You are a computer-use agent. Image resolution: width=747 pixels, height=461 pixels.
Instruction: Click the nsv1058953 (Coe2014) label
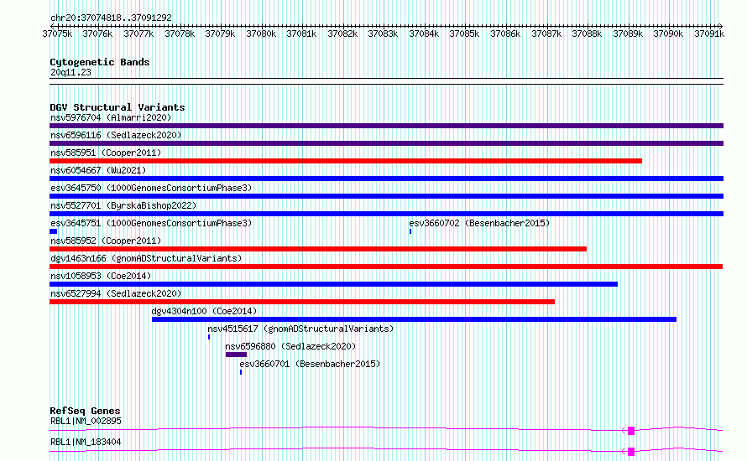[x=101, y=276]
